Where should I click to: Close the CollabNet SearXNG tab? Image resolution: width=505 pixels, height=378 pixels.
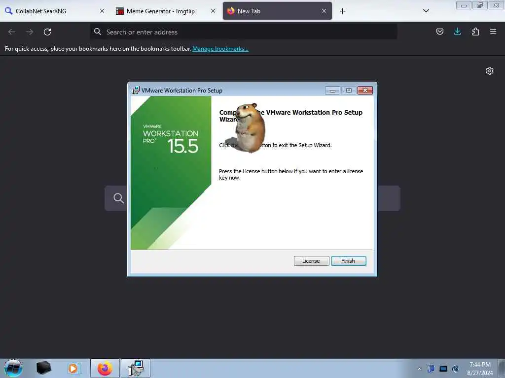coord(102,11)
